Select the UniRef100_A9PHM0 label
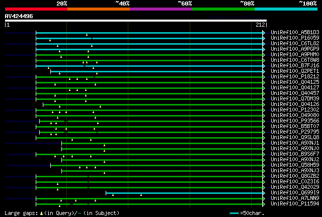Screen dimensions: 322x217 (295, 54)
